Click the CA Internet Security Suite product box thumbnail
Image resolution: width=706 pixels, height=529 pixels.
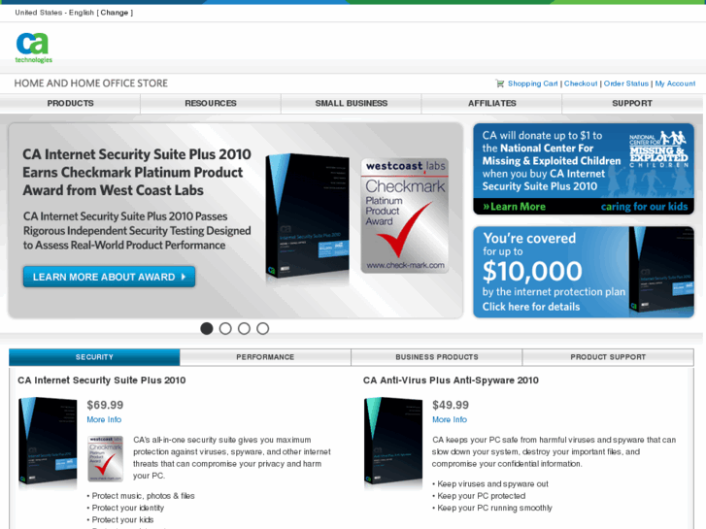click(x=48, y=442)
